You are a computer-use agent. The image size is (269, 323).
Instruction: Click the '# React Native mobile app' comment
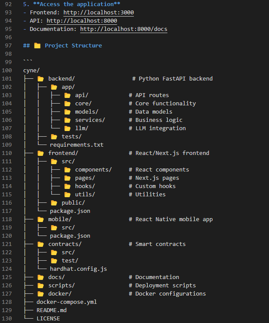coord(170,219)
